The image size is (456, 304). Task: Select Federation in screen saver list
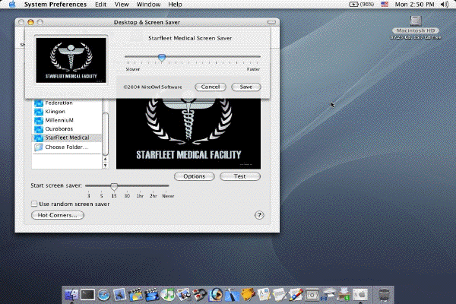[x=67, y=103]
